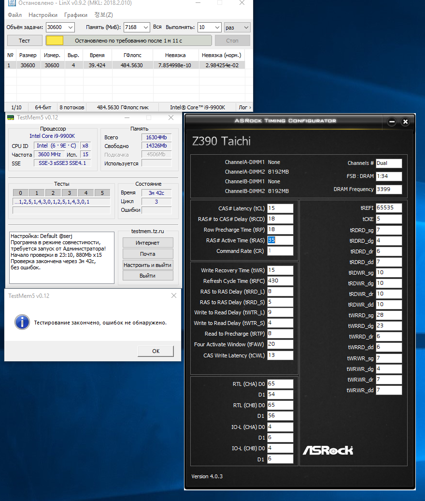Click the CAS# Latency (tCL) field
Image resolution: width=425 pixels, height=501 pixels.
(x=280, y=208)
